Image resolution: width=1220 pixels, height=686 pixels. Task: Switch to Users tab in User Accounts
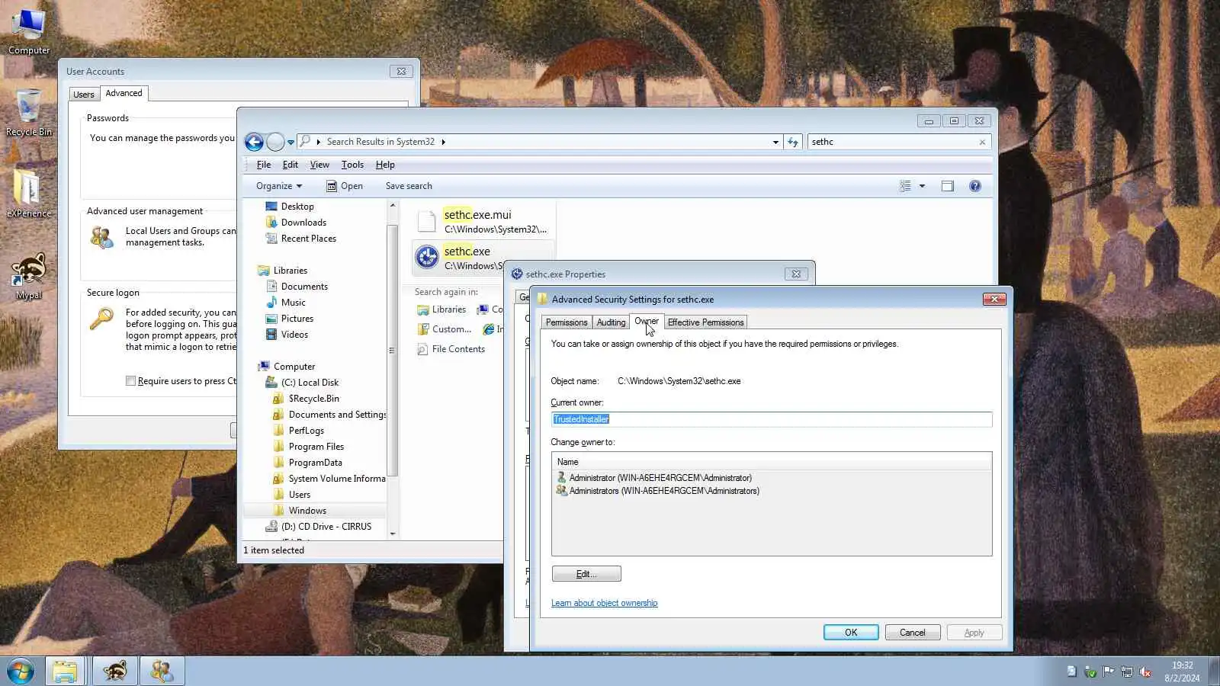pos(84,95)
